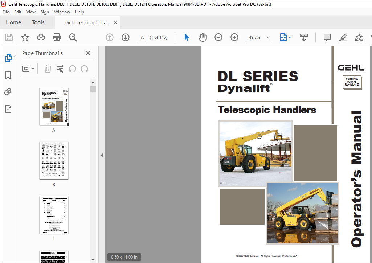Click the thumbnails scrollbar handle
The image size is (372, 263).
93,89
